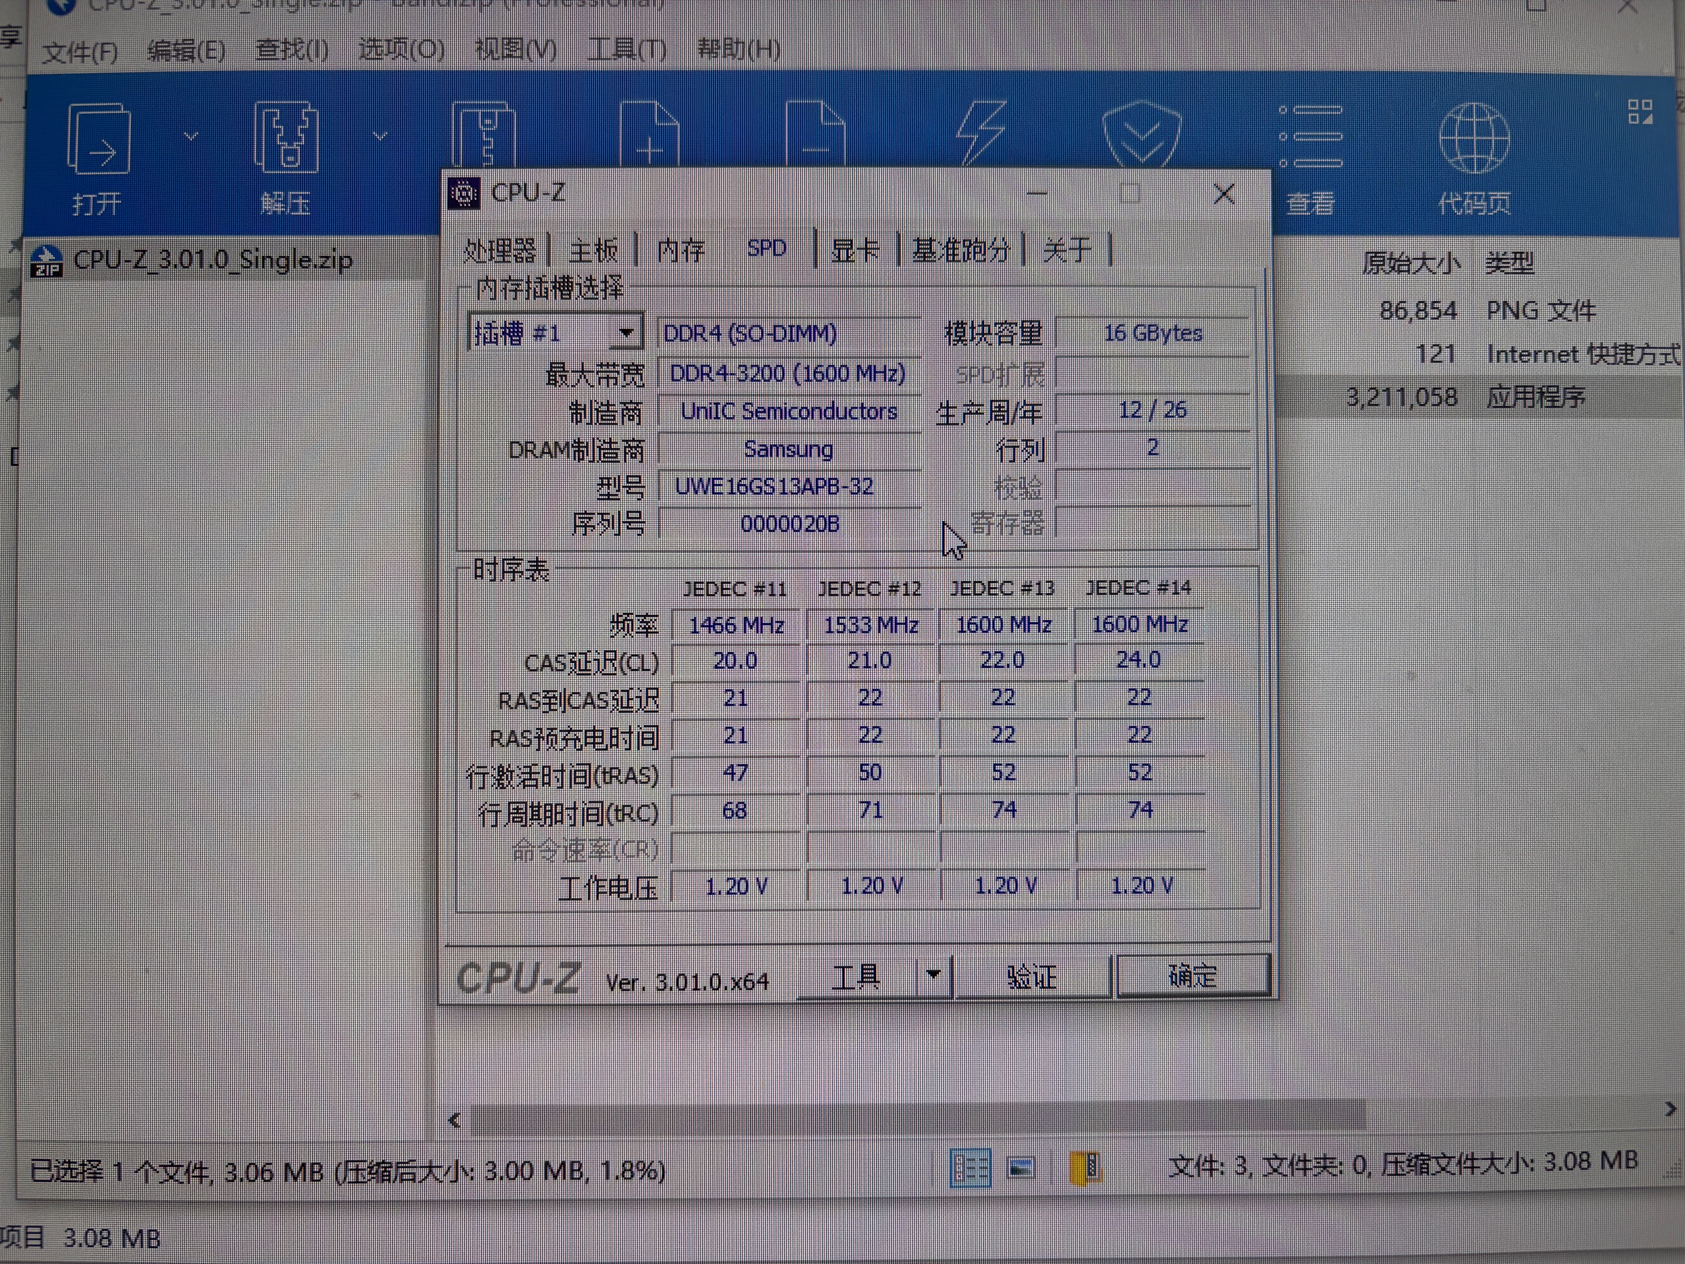Click the yellow archive icon in status bar
This screenshot has height=1264, width=1685.
click(1085, 1167)
